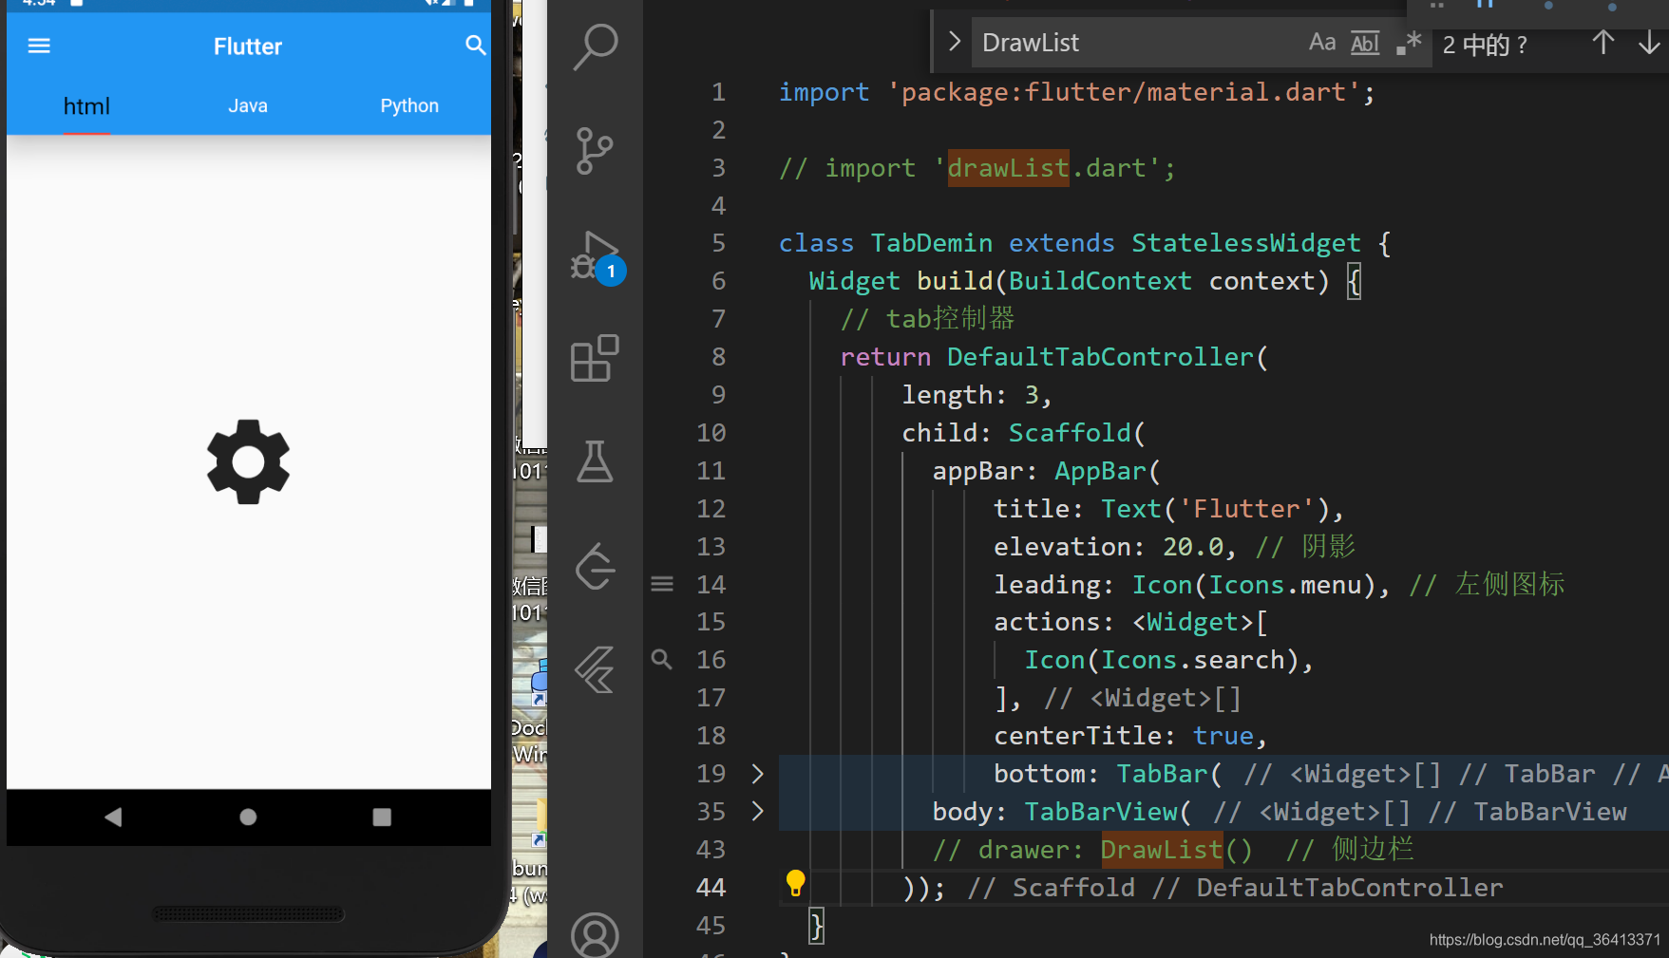Open the Testing flask view
The height and width of the screenshot is (958, 1669).
coord(596,461)
